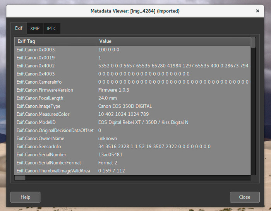This screenshot has height=211, width=271.
Task: Select the Exif.Canon.SerialNumber tag
Action: tap(41, 154)
